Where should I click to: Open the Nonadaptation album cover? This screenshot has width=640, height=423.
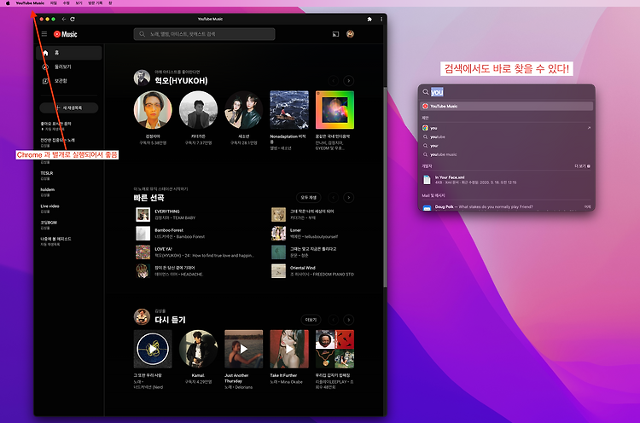(289, 110)
